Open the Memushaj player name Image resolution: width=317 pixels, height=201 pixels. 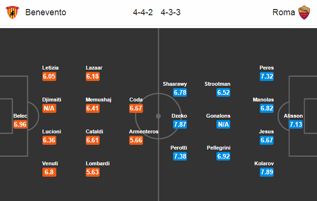(99, 100)
